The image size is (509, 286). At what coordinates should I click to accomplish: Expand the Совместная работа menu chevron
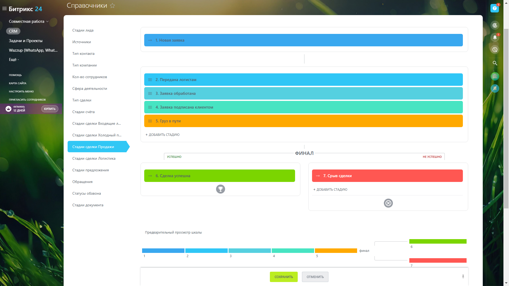47,21
